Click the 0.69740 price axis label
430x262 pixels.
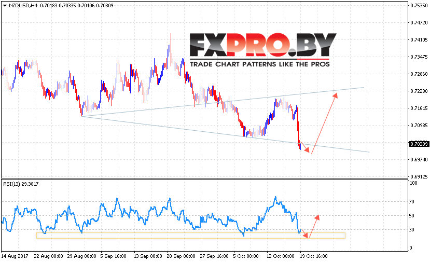[x=419, y=159]
